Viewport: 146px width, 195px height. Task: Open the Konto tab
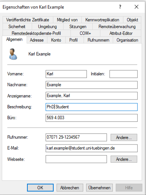tap(56, 40)
